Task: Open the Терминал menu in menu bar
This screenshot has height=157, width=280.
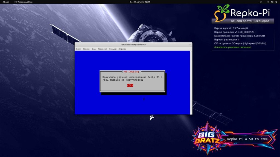Action: point(102,49)
